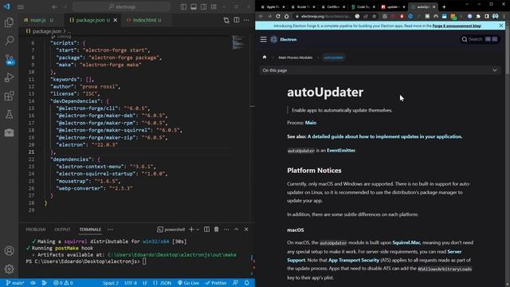Click the minimap in the code editor
Image resolution: width=510 pixels, height=287 pixels.
pyautogui.click(x=238, y=42)
